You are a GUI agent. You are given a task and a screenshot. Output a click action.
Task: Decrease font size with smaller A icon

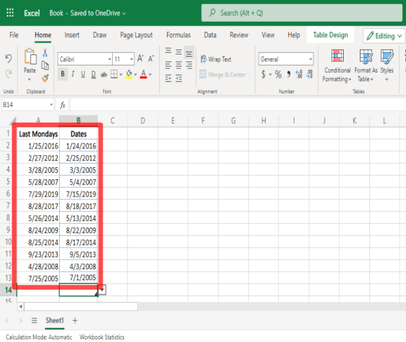point(151,59)
